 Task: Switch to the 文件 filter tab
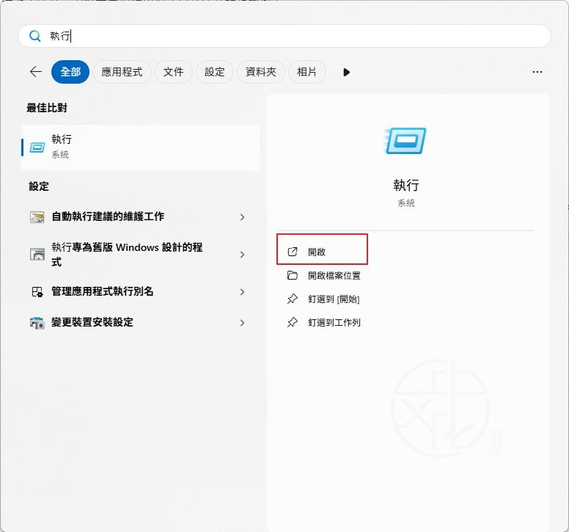coord(173,72)
